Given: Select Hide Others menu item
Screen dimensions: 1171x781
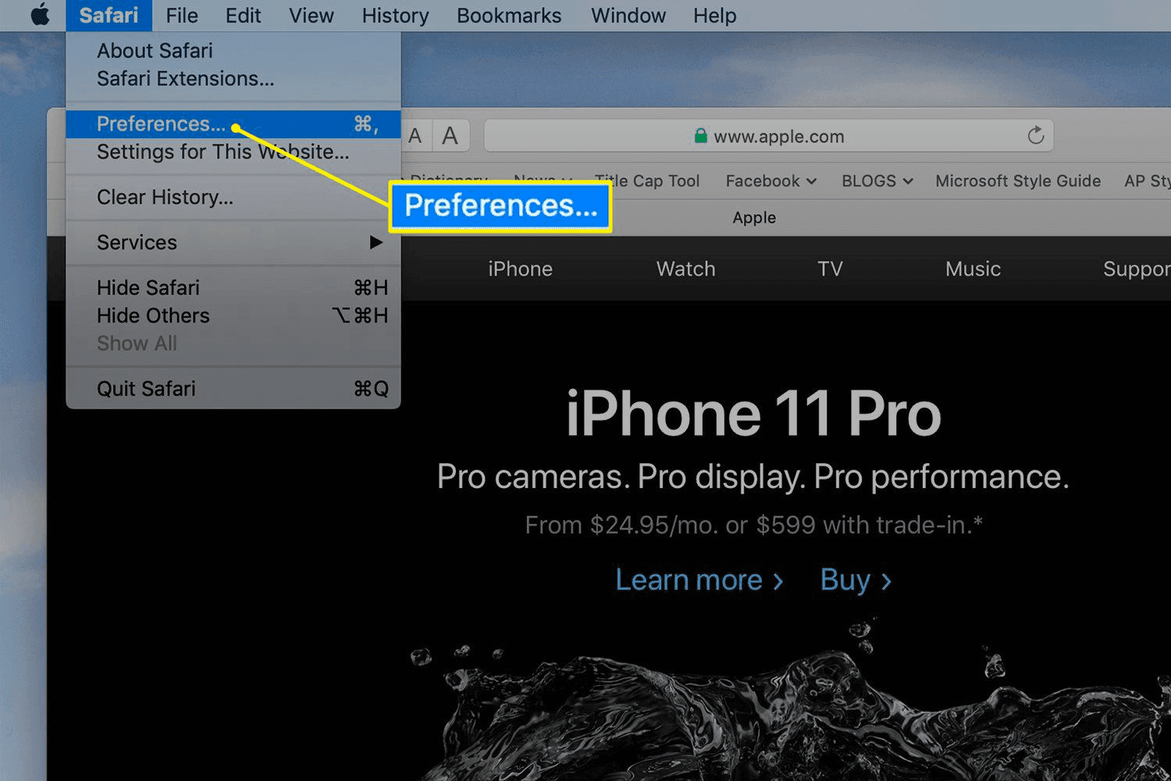Looking at the screenshot, I should (233, 316).
